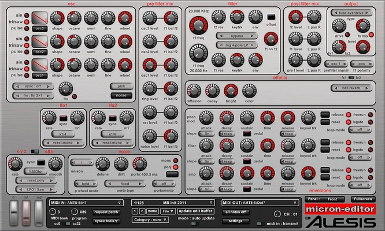Click the m1 mod wheel slider
The image size is (385, 231).
tap(26, 213)
